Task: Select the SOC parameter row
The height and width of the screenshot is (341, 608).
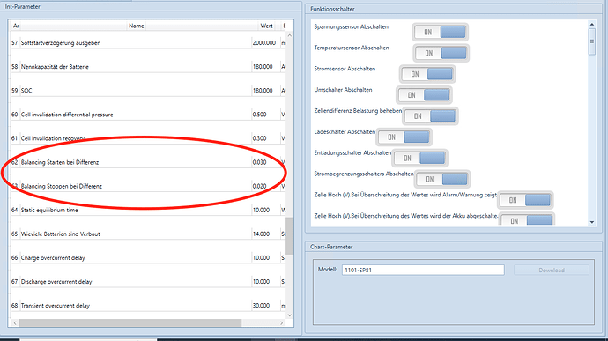Action: pos(148,91)
